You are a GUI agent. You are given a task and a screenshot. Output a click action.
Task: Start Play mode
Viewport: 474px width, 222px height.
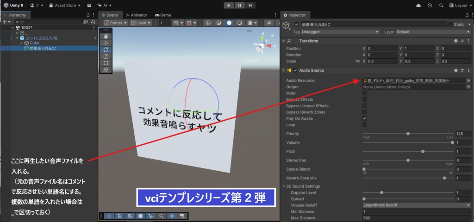click(x=229, y=6)
